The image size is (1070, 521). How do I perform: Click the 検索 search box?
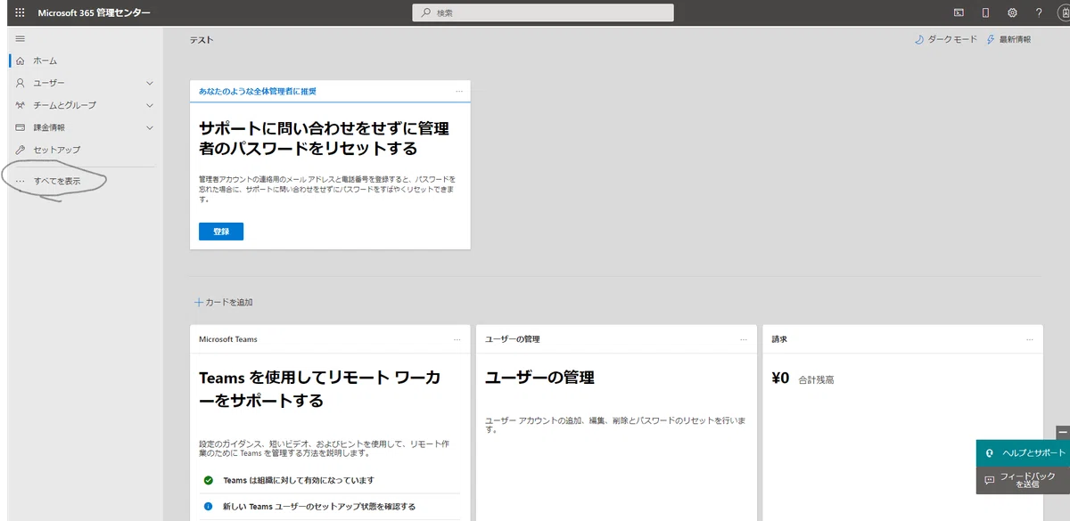click(543, 12)
